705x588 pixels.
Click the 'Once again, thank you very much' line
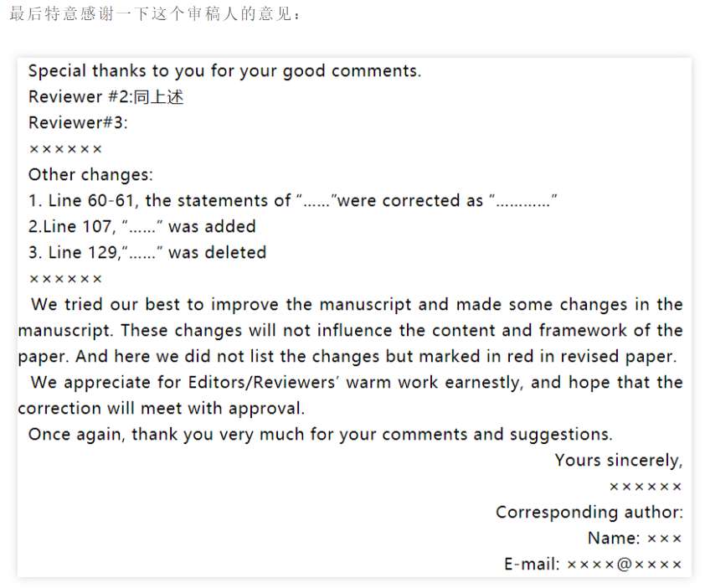[x=320, y=435]
